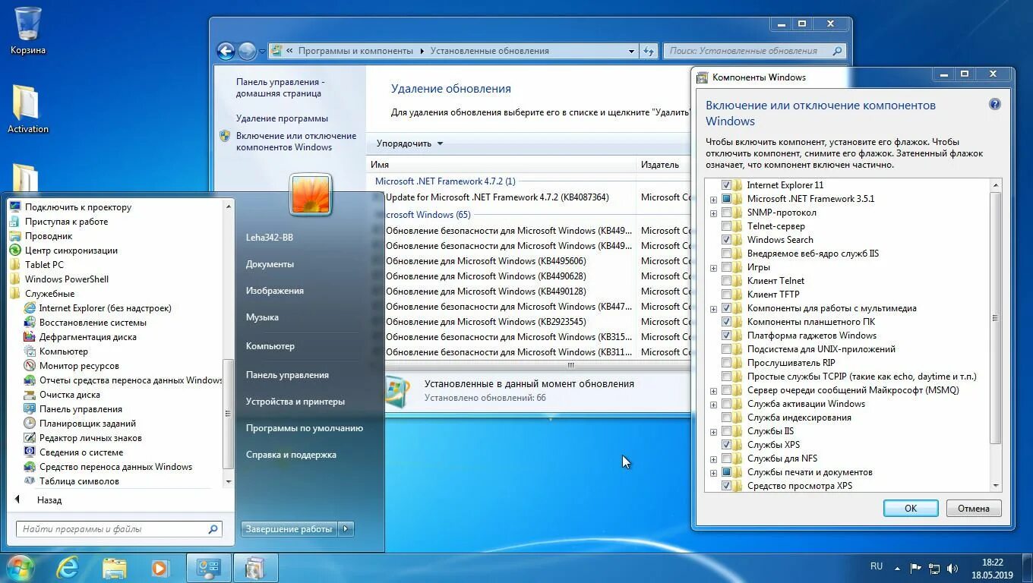
Task: Open Windows Media Player from taskbar
Action: (x=159, y=567)
